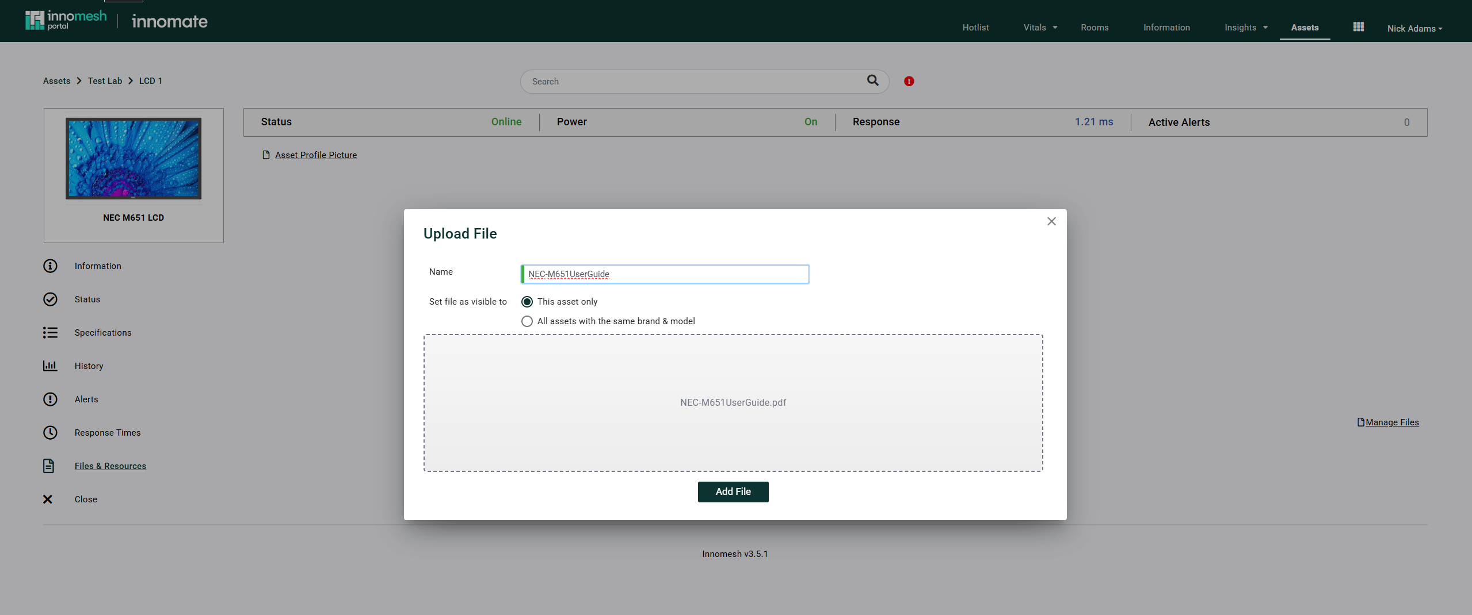Click the Asset Profile Picture file icon

coord(266,155)
